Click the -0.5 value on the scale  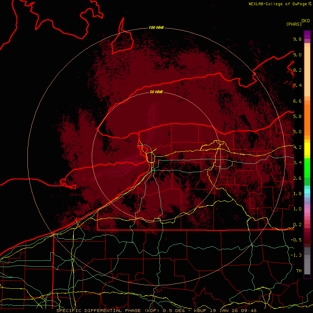tap(296, 240)
